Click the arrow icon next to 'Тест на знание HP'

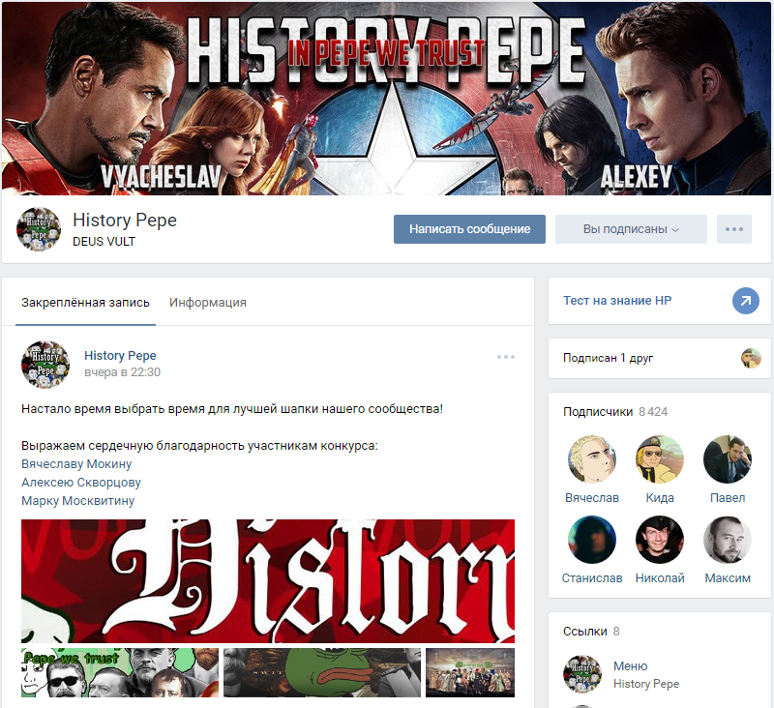click(745, 301)
